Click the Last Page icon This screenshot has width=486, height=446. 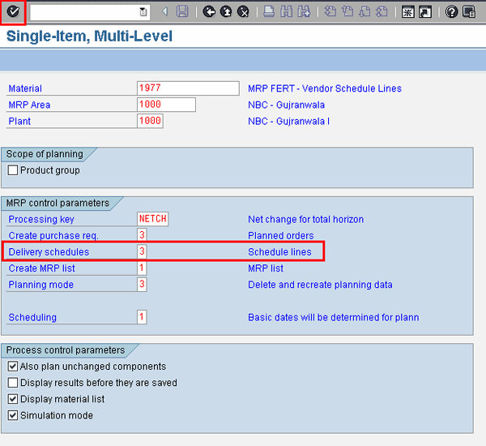tap(382, 12)
